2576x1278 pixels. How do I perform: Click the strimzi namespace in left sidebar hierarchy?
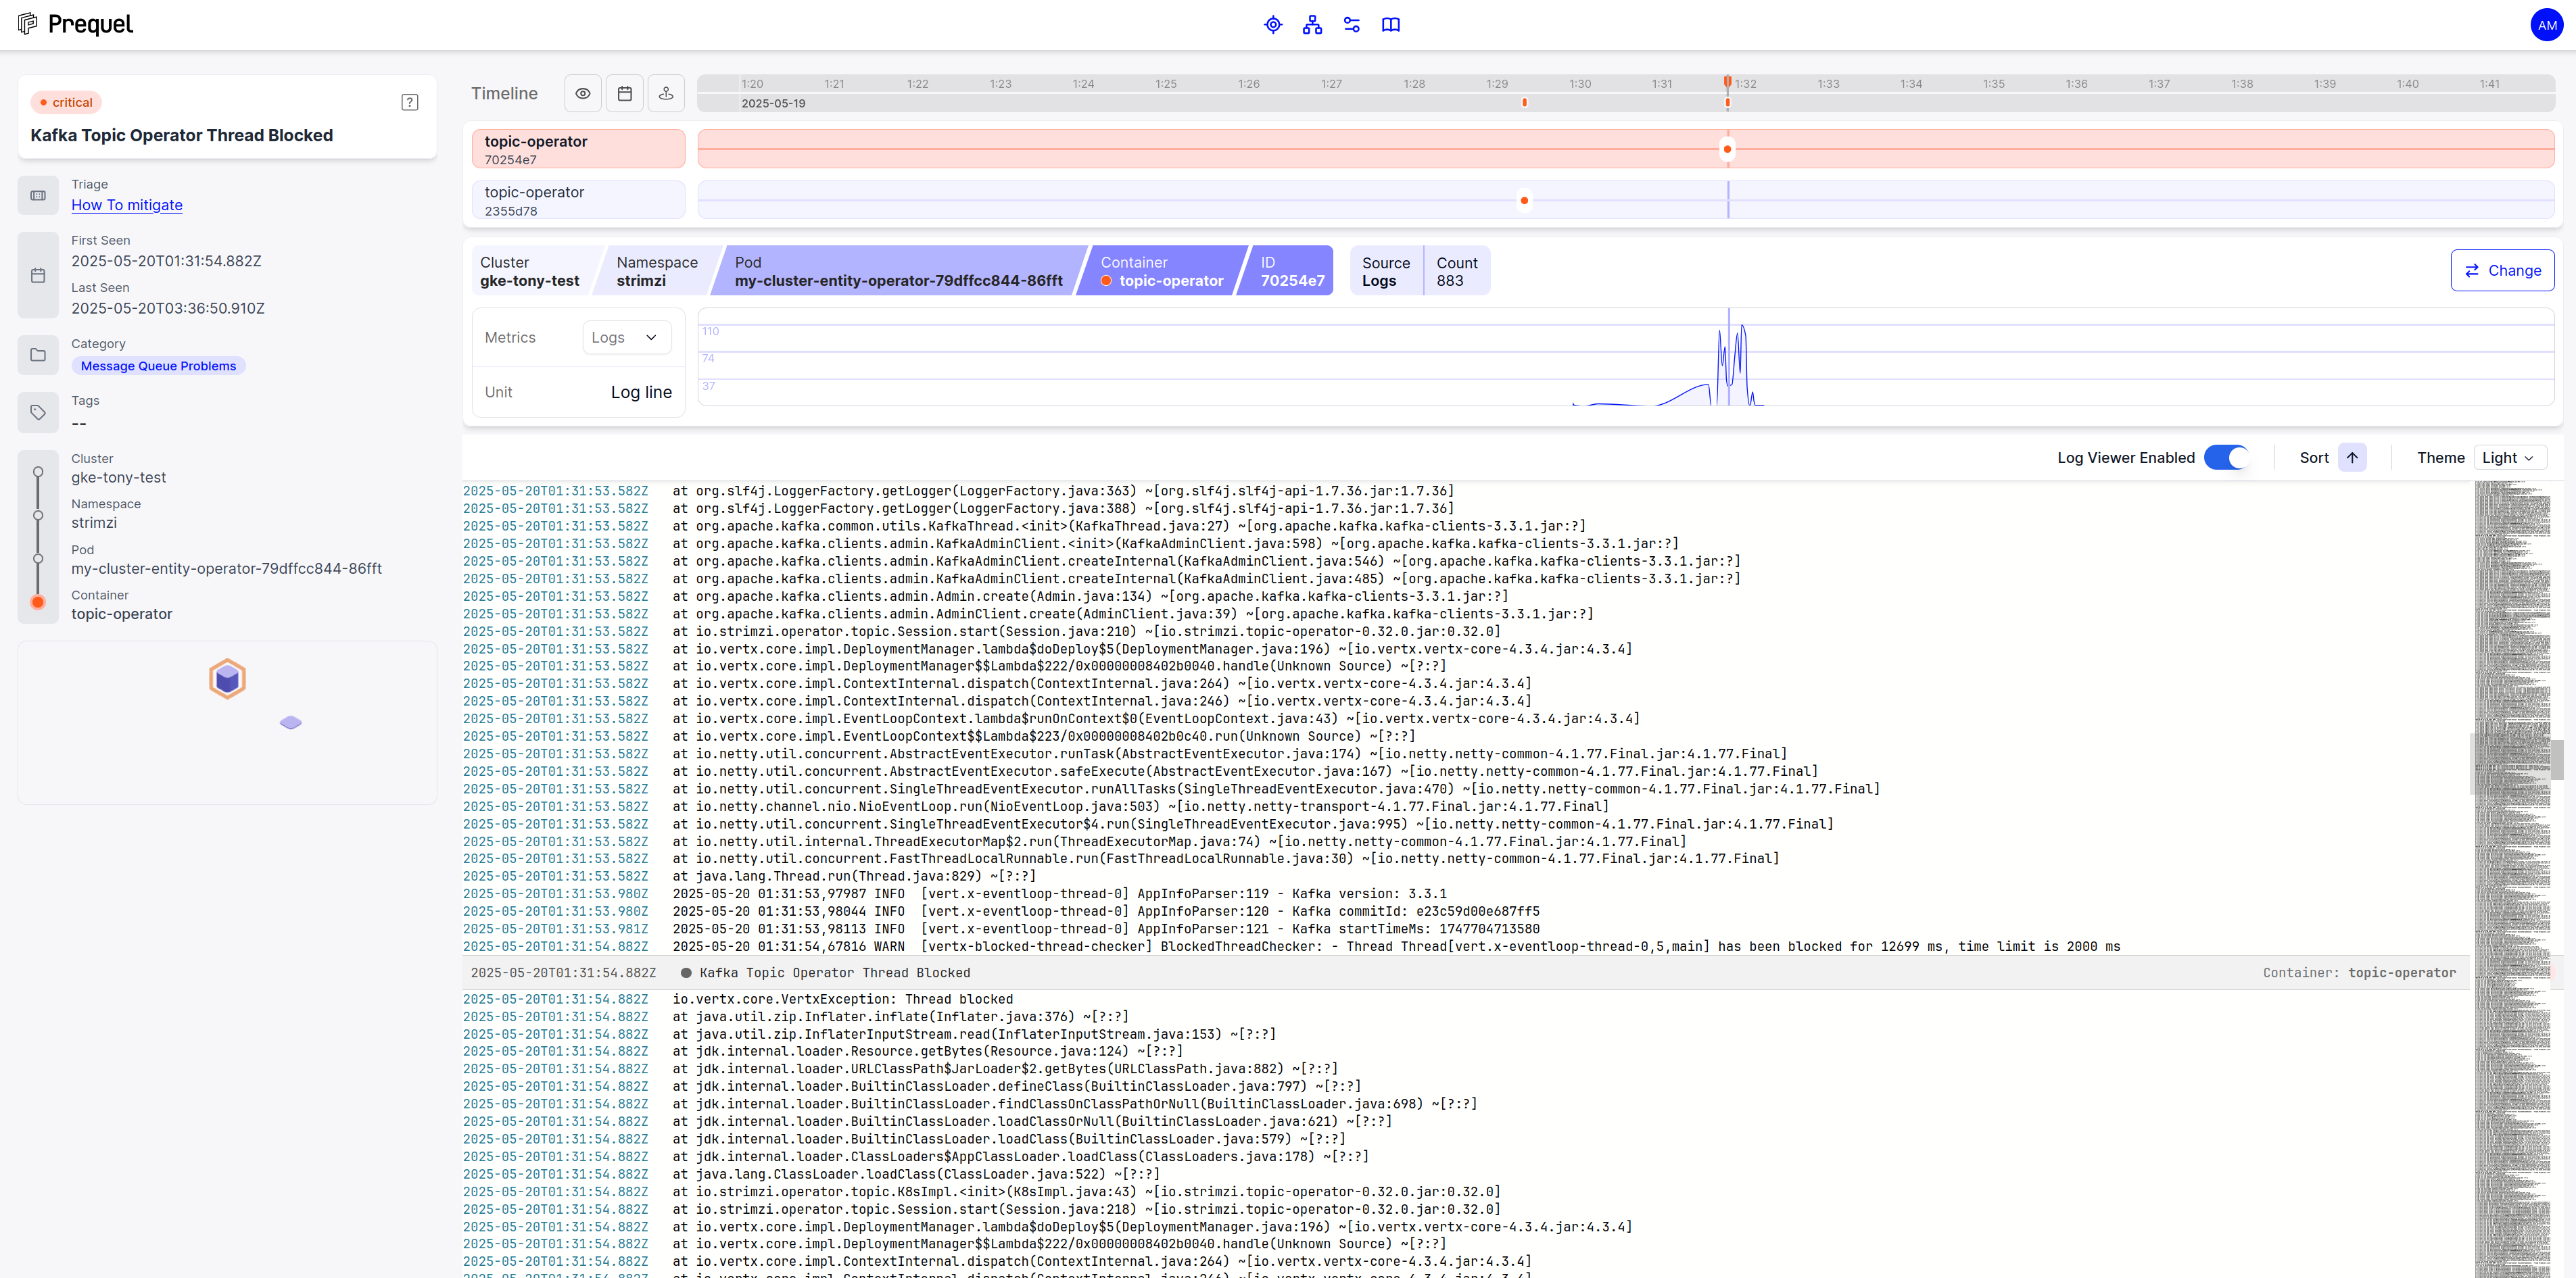[x=94, y=522]
